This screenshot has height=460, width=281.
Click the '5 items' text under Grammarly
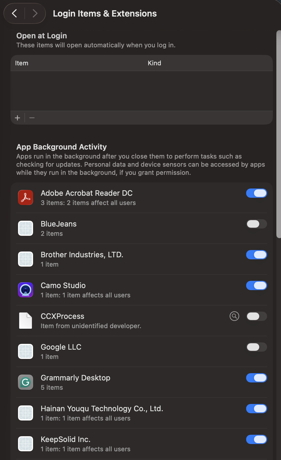52,387
